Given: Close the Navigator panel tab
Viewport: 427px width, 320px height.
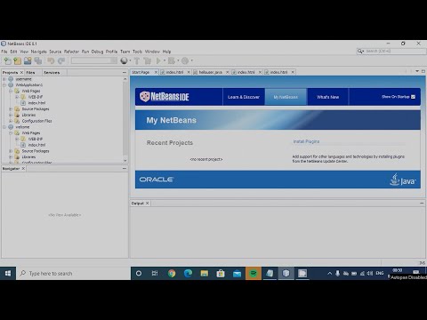Looking at the screenshot, I should (23, 168).
